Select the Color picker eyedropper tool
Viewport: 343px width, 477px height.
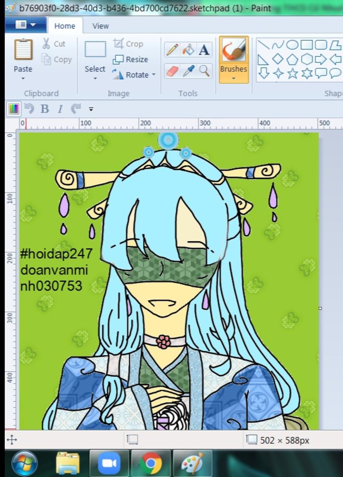pyautogui.click(x=188, y=71)
